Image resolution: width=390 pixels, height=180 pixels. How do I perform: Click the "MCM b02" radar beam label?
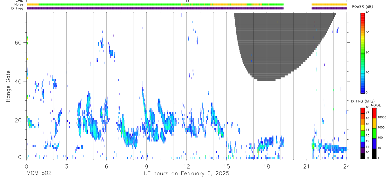pos(39,173)
